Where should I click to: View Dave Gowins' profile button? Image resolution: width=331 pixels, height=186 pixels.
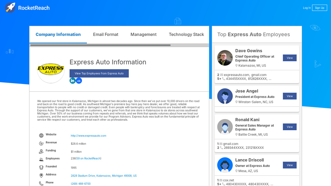(290, 58)
